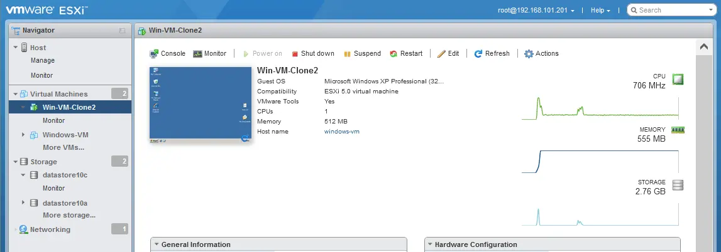Collapse the Storage tree node

pyautogui.click(x=15, y=162)
